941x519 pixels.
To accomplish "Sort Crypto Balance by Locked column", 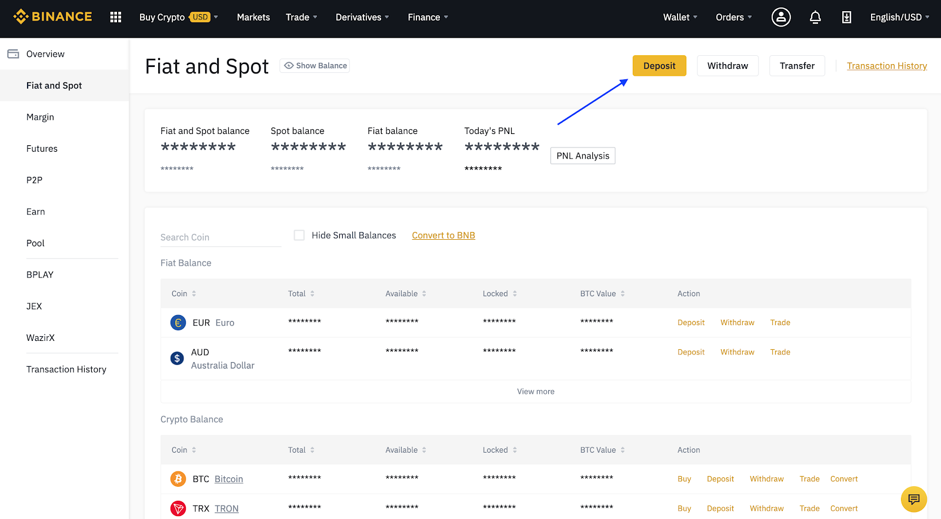I will tap(500, 450).
